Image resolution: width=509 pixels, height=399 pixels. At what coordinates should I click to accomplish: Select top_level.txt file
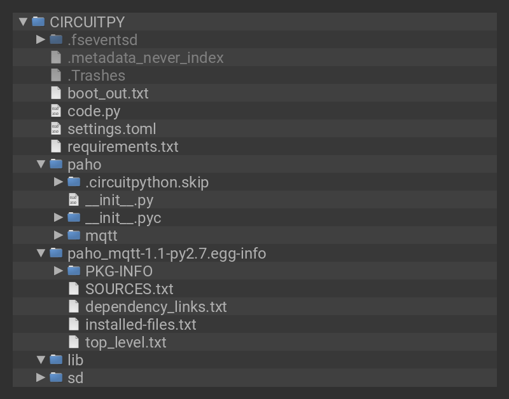[x=125, y=342]
